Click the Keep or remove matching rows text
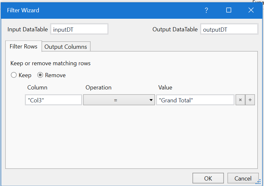This screenshot has width=264, height=186. (x=50, y=63)
